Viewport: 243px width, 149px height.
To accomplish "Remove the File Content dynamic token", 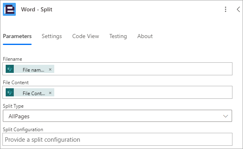I will tap(50, 93).
